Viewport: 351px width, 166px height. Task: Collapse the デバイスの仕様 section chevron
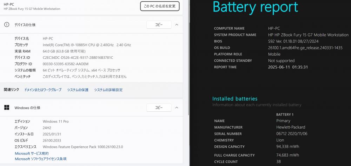click(177, 25)
